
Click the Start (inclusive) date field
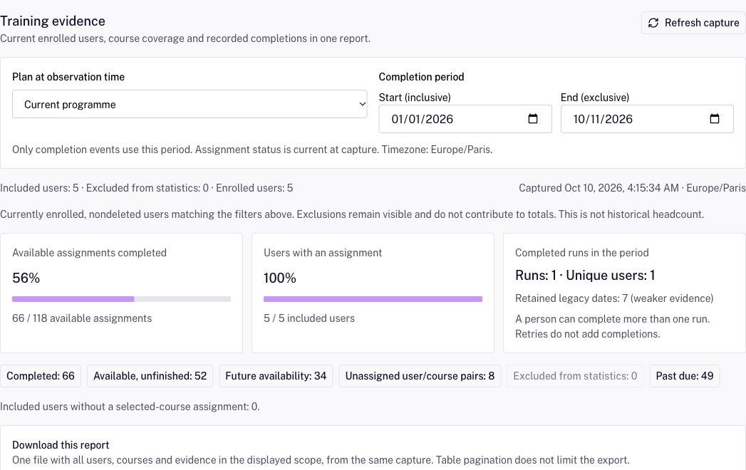pos(465,119)
